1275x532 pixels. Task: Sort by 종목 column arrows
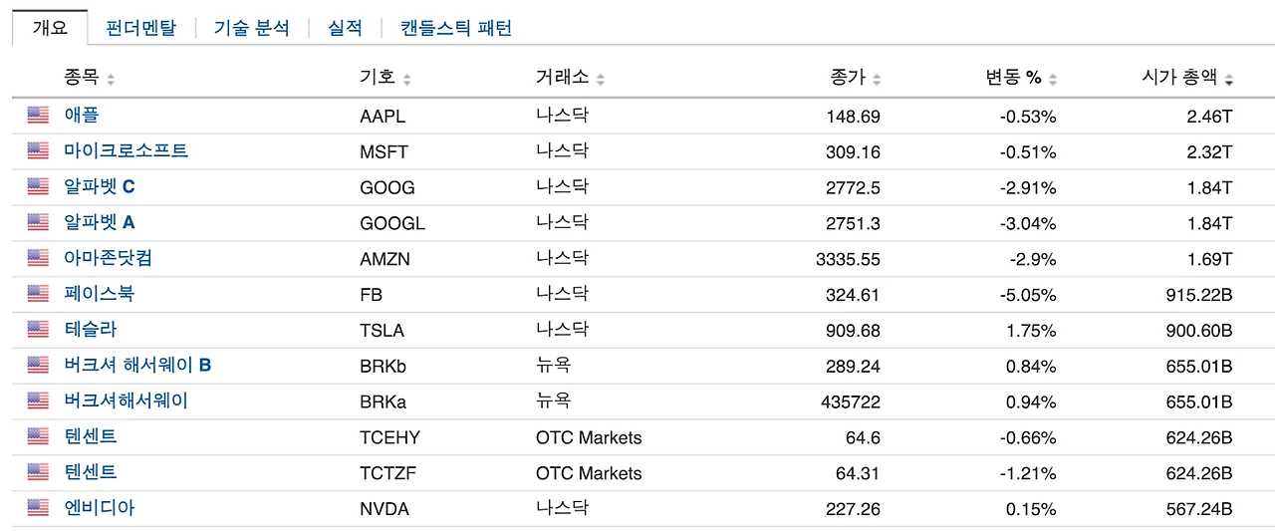coord(111,79)
